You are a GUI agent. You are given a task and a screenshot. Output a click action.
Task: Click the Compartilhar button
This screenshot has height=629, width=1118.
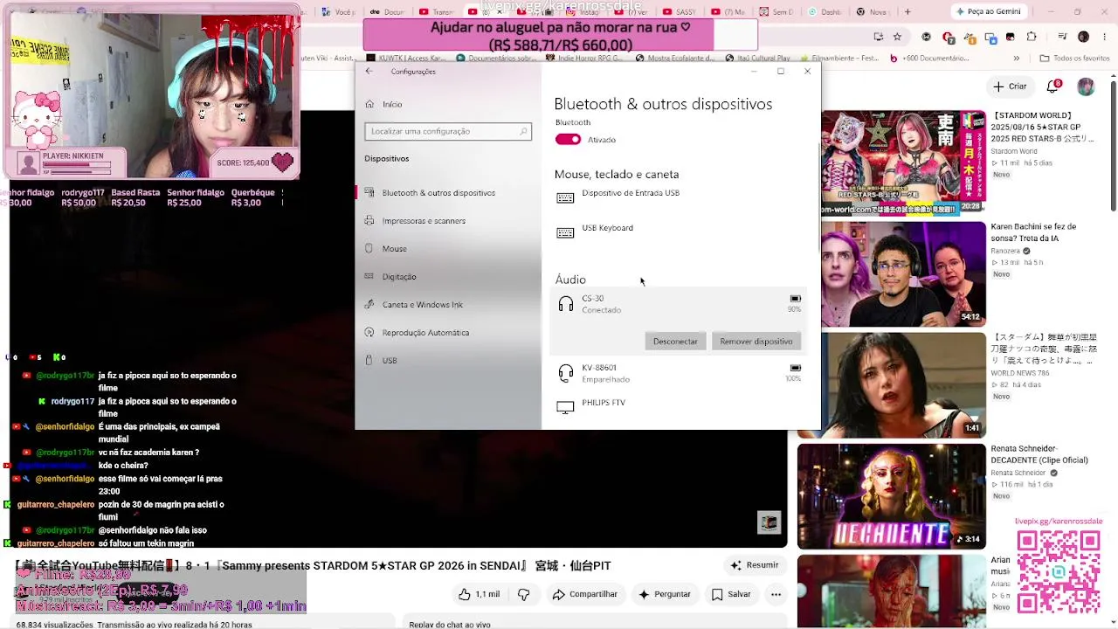pos(584,594)
